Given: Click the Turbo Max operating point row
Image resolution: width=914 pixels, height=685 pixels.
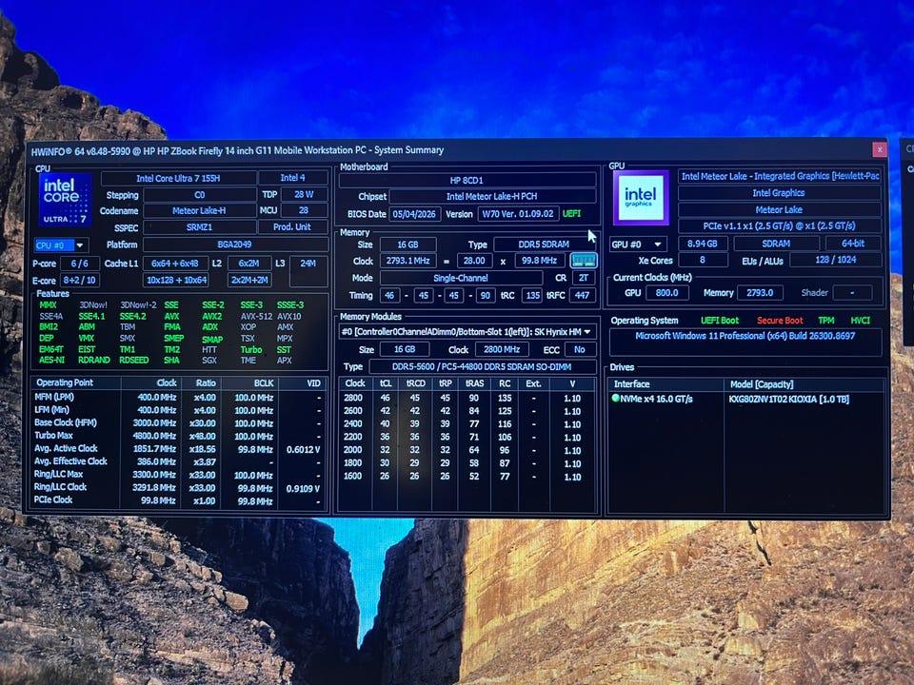Looking at the screenshot, I should pos(178,436).
